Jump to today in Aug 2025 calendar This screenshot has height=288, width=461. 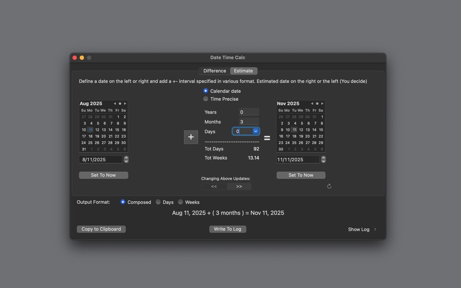pos(120,103)
